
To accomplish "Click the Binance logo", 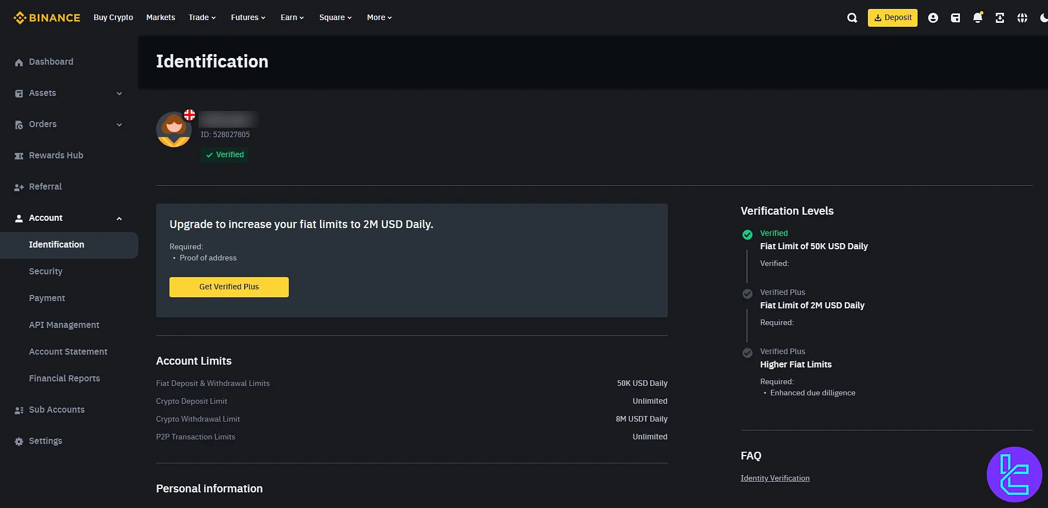I will pyautogui.click(x=47, y=18).
